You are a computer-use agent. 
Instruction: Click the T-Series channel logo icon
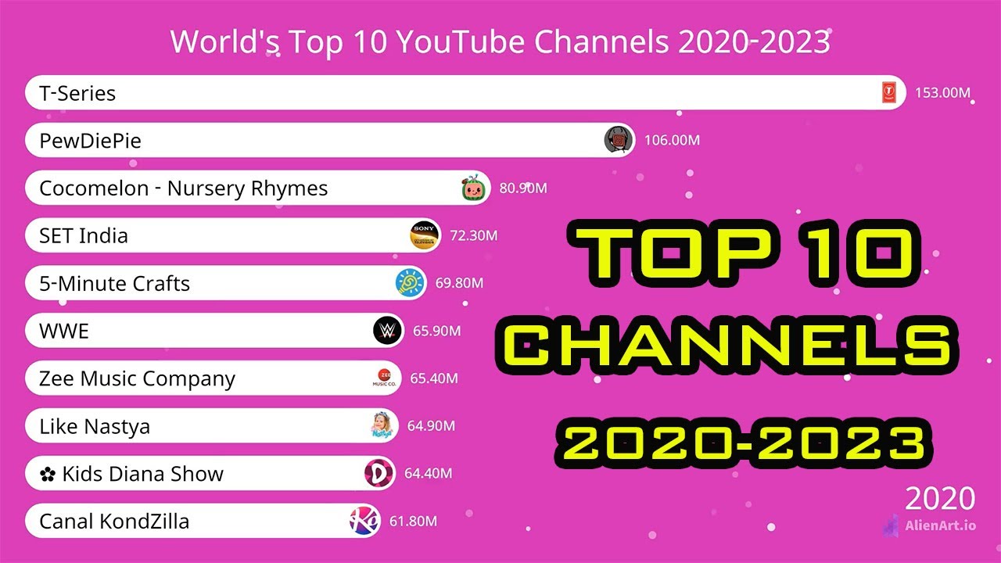pos(888,93)
